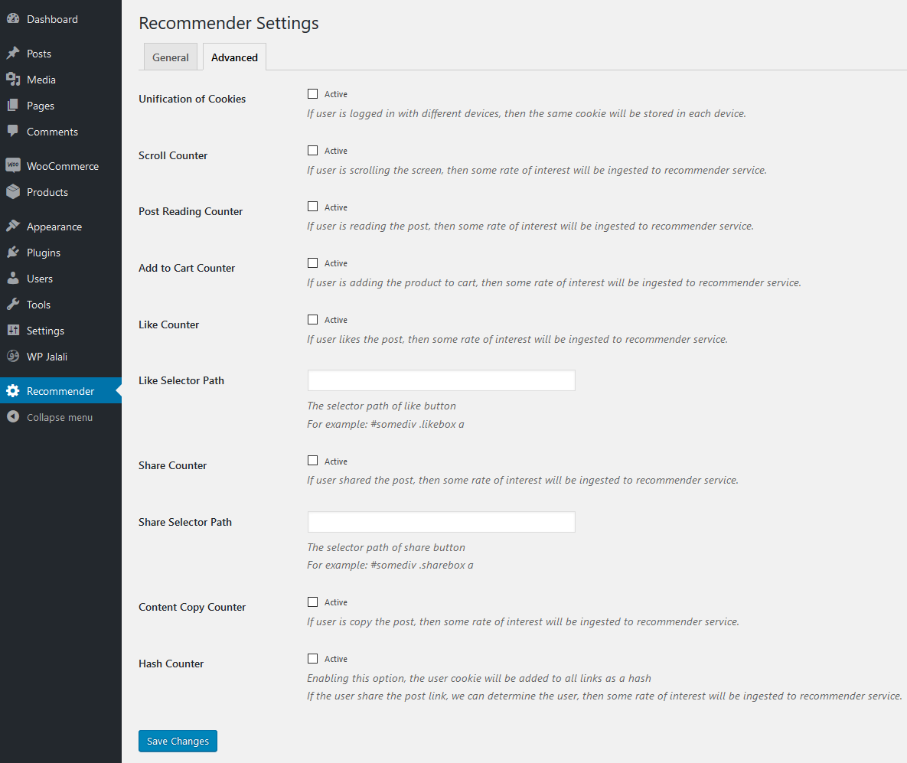Enable the Hash Counter Active checkbox
907x763 pixels.
313,658
